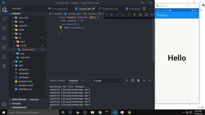Open the widget inspector magnifier icon

point(152,15)
